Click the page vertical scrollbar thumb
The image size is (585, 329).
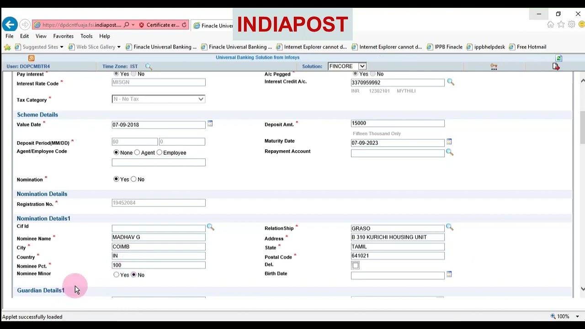point(582,128)
